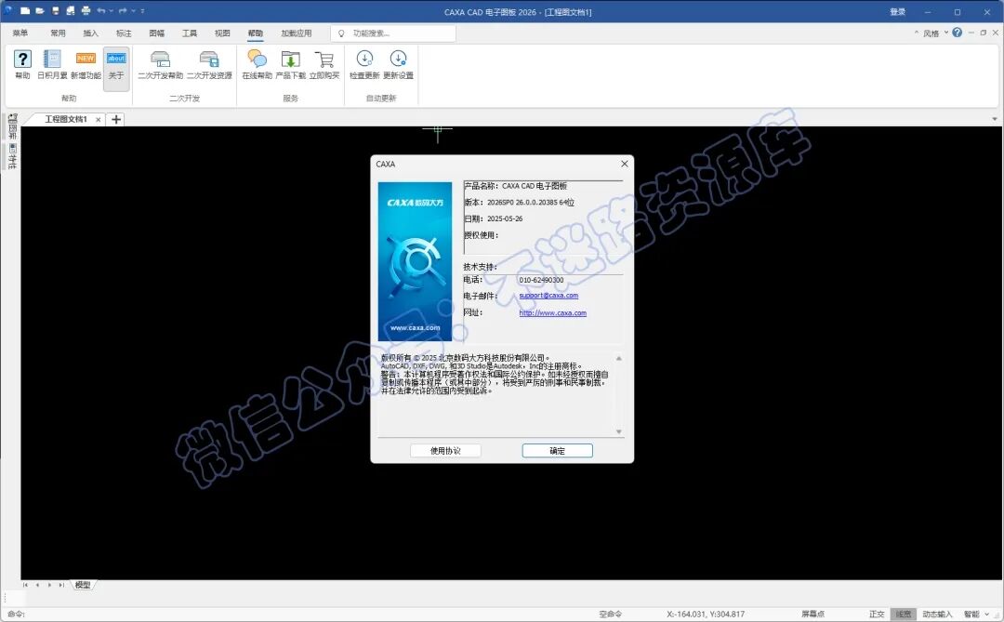Toggle 正交 orthogonal mode in status bar
Image resolution: width=1004 pixels, height=622 pixels.
point(877,614)
